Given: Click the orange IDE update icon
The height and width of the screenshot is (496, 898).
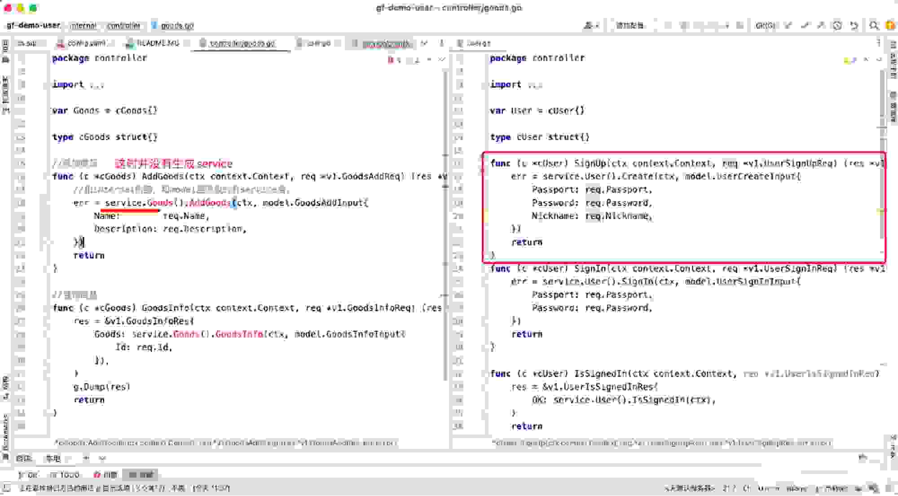Looking at the screenshot, I should [x=890, y=26].
